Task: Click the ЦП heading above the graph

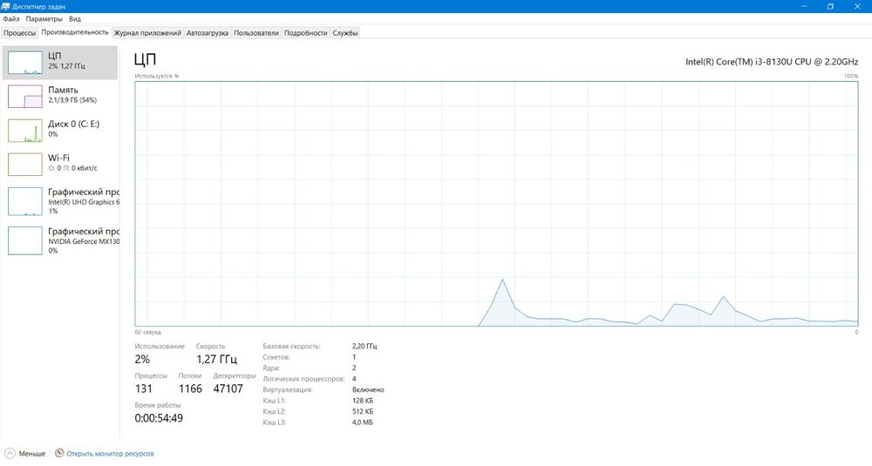Action: click(145, 59)
